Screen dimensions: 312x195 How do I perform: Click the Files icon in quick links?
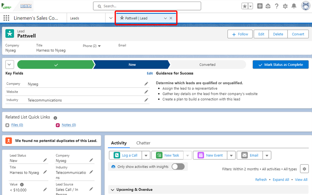7,125
